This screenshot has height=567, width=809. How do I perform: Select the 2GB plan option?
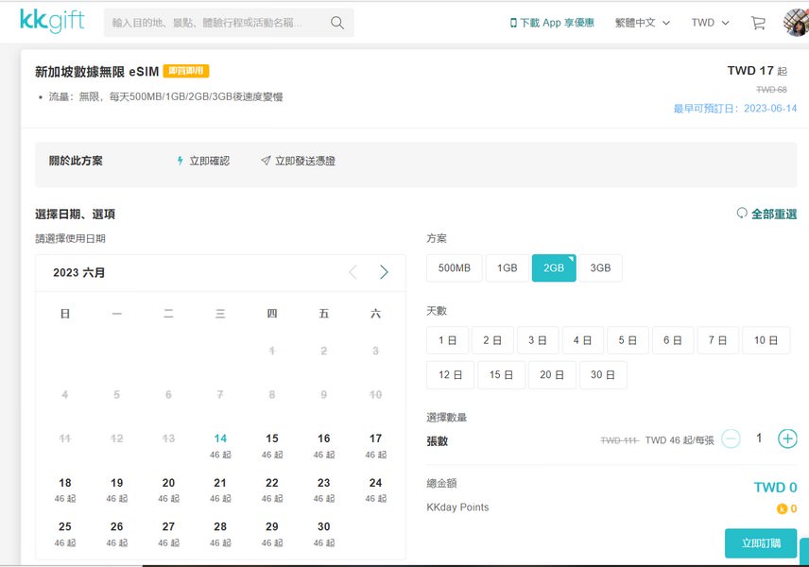tap(554, 267)
